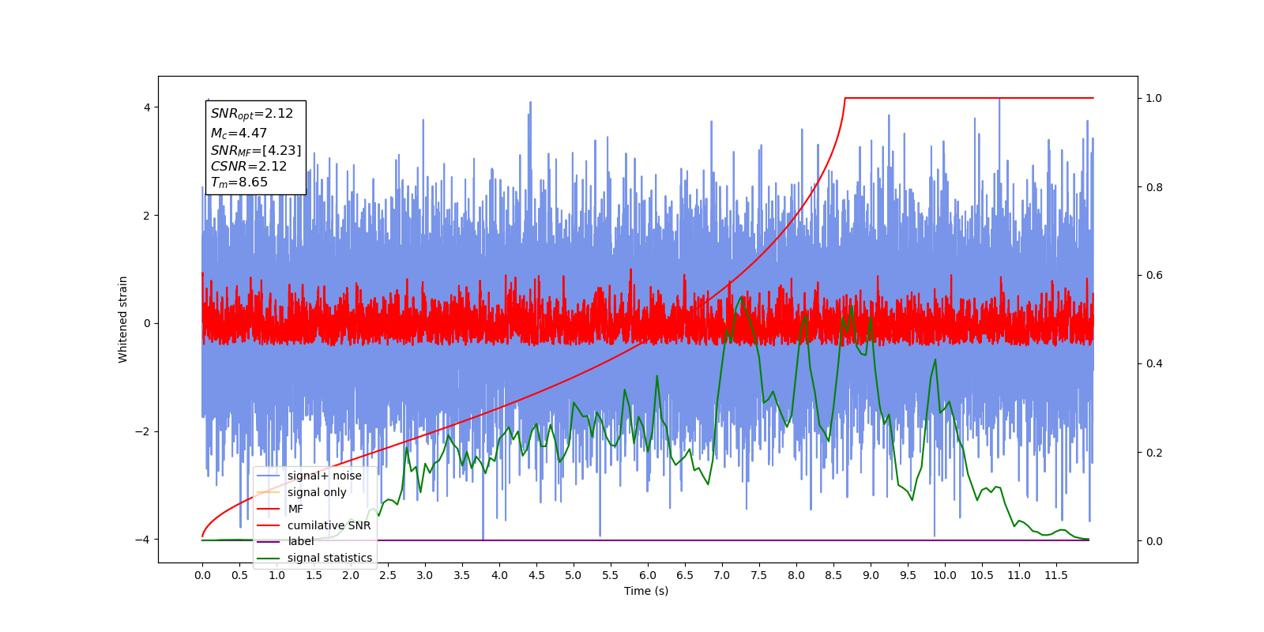Click the Tm=8.65 annotation text
The height and width of the screenshot is (632, 1264).
239,182
